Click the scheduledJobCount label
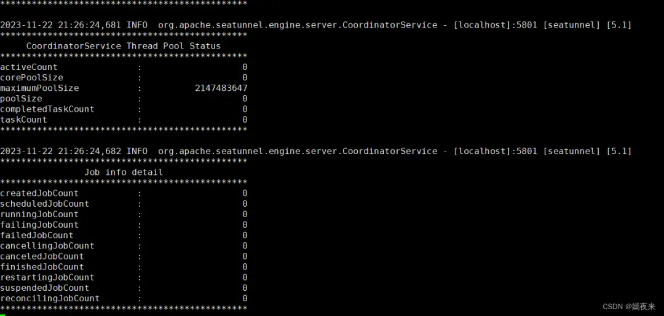 (x=44, y=204)
